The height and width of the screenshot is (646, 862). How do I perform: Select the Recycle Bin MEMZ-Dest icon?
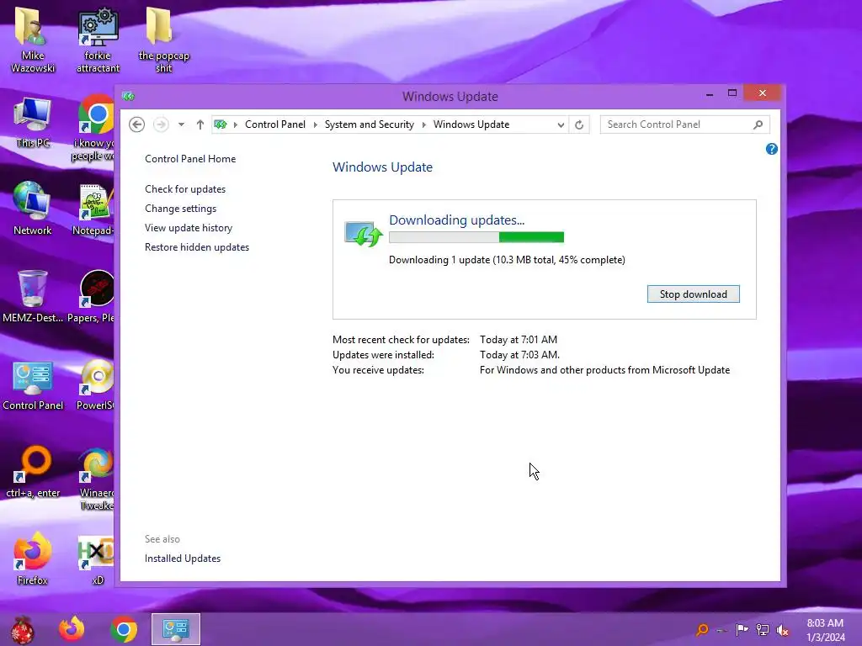coord(33,295)
